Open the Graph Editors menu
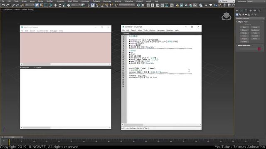266x149 pixels. click(73, 1)
